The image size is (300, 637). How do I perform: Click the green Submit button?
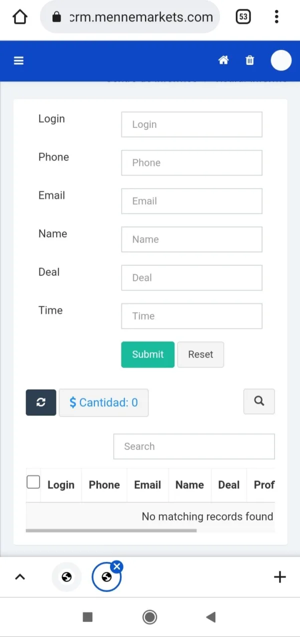click(147, 354)
